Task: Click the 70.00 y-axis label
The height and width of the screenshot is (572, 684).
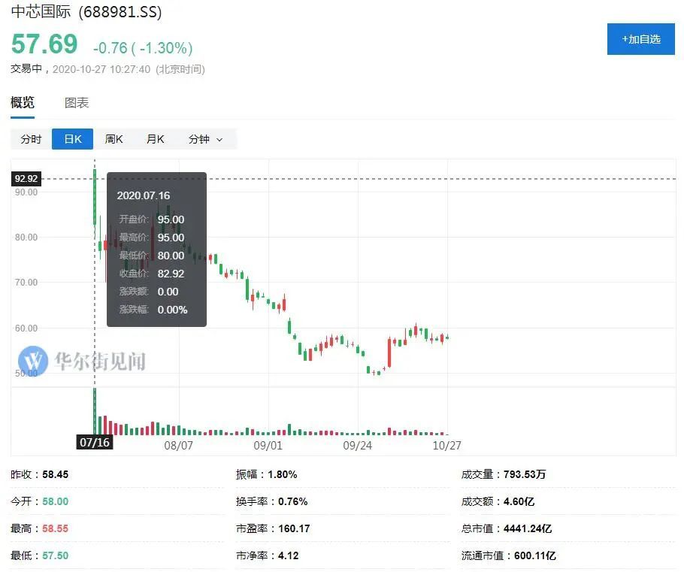Action: pos(26,283)
